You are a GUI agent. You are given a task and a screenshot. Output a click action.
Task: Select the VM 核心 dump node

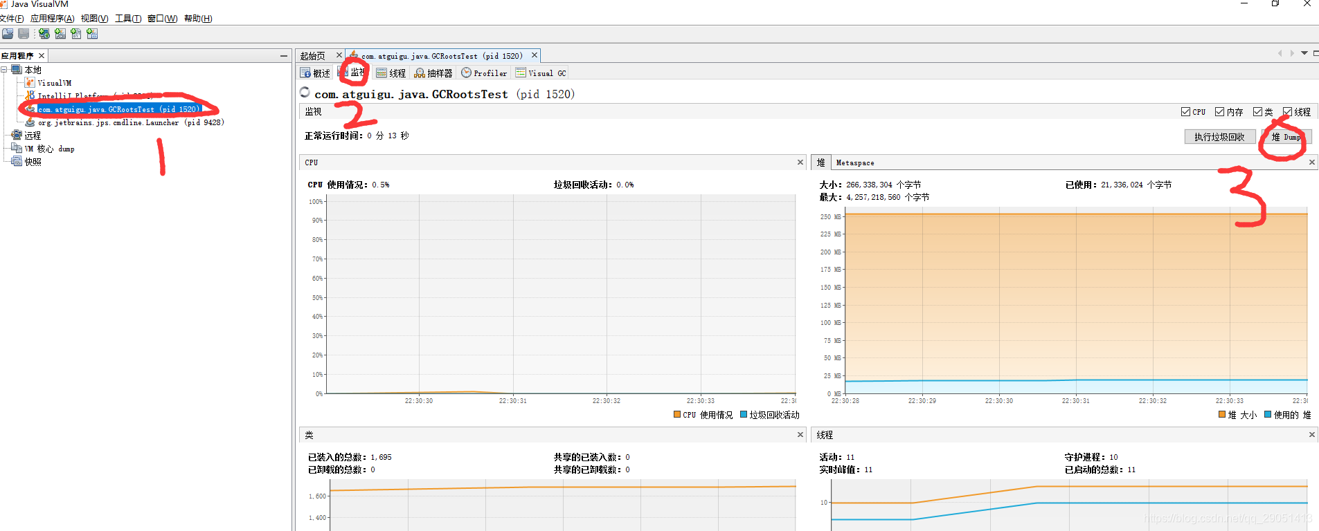coord(49,149)
